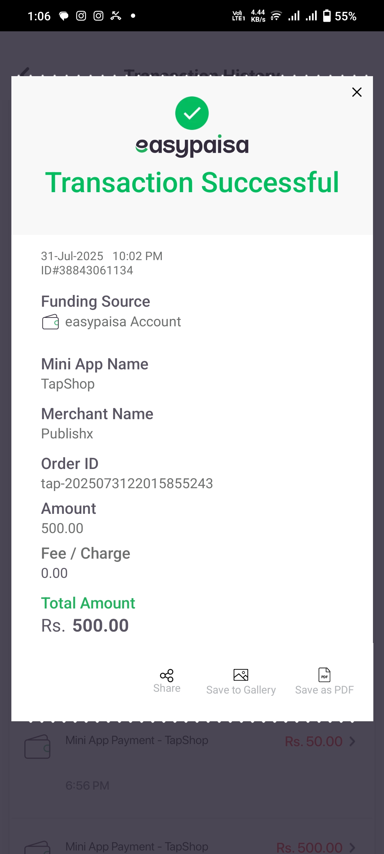Tap the Order ID tap-20250731220155855243 value
The width and height of the screenshot is (384, 854).
tap(127, 484)
